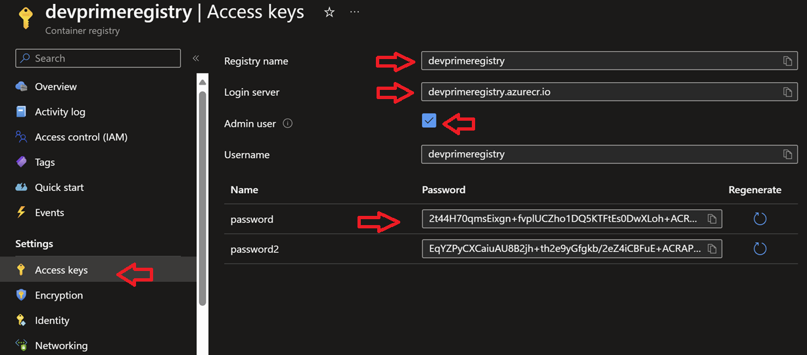This screenshot has height=355, width=807.
Task: Favorite this page with the star icon
Action: (x=329, y=12)
